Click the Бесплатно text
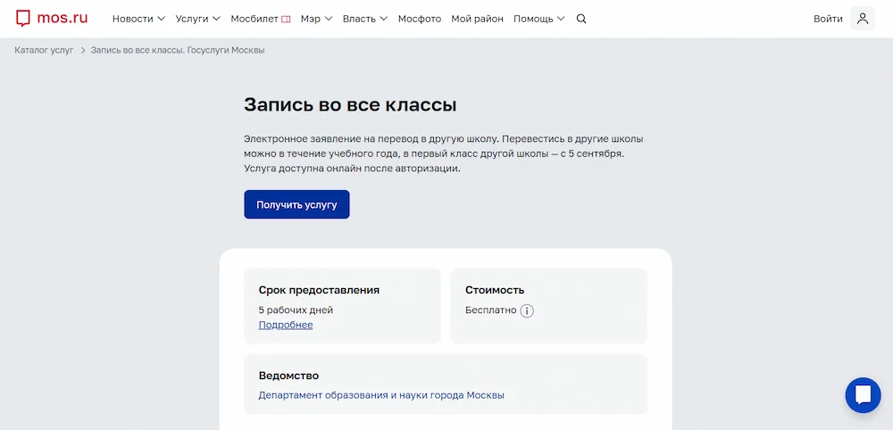The image size is (893, 430). pyautogui.click(x=490, y=310)
